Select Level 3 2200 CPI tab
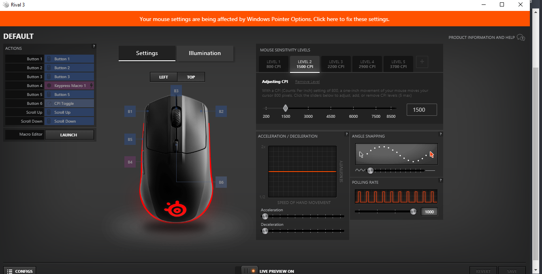The width and height of the screenshot is (542, 274). click(336, 64)
